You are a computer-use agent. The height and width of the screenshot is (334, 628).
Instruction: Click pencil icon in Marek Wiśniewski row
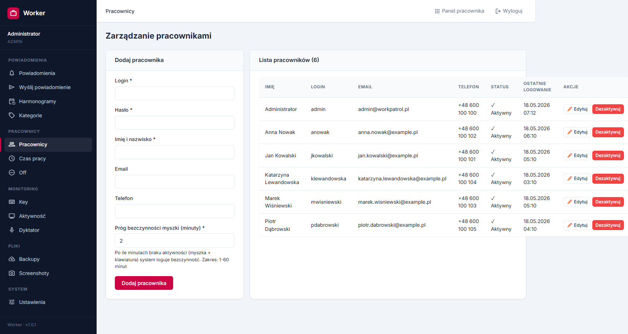click(x=570, y=202)
